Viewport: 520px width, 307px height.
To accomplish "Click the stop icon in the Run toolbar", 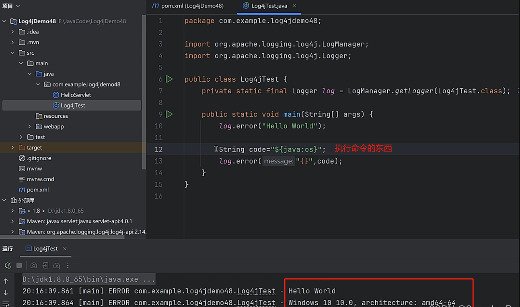I will click(19, 265).
